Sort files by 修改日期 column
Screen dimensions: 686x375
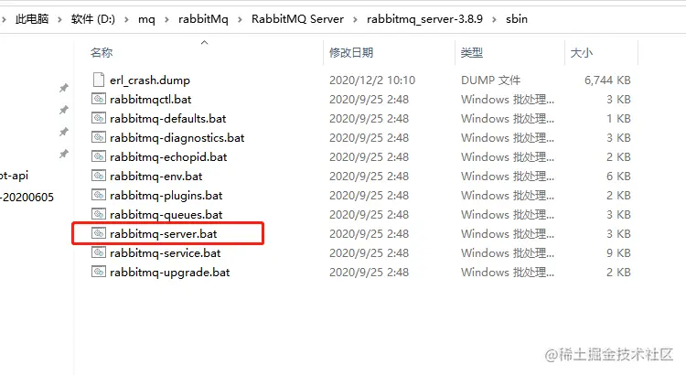click(x=351, y=52)
